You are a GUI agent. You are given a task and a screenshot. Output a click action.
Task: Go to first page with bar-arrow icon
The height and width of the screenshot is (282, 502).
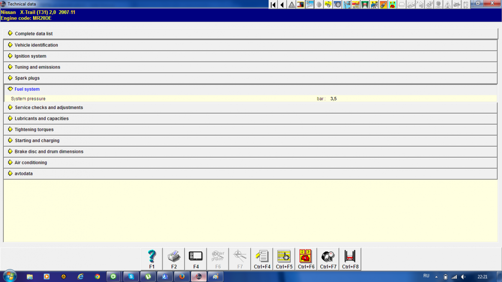(273, 5)
